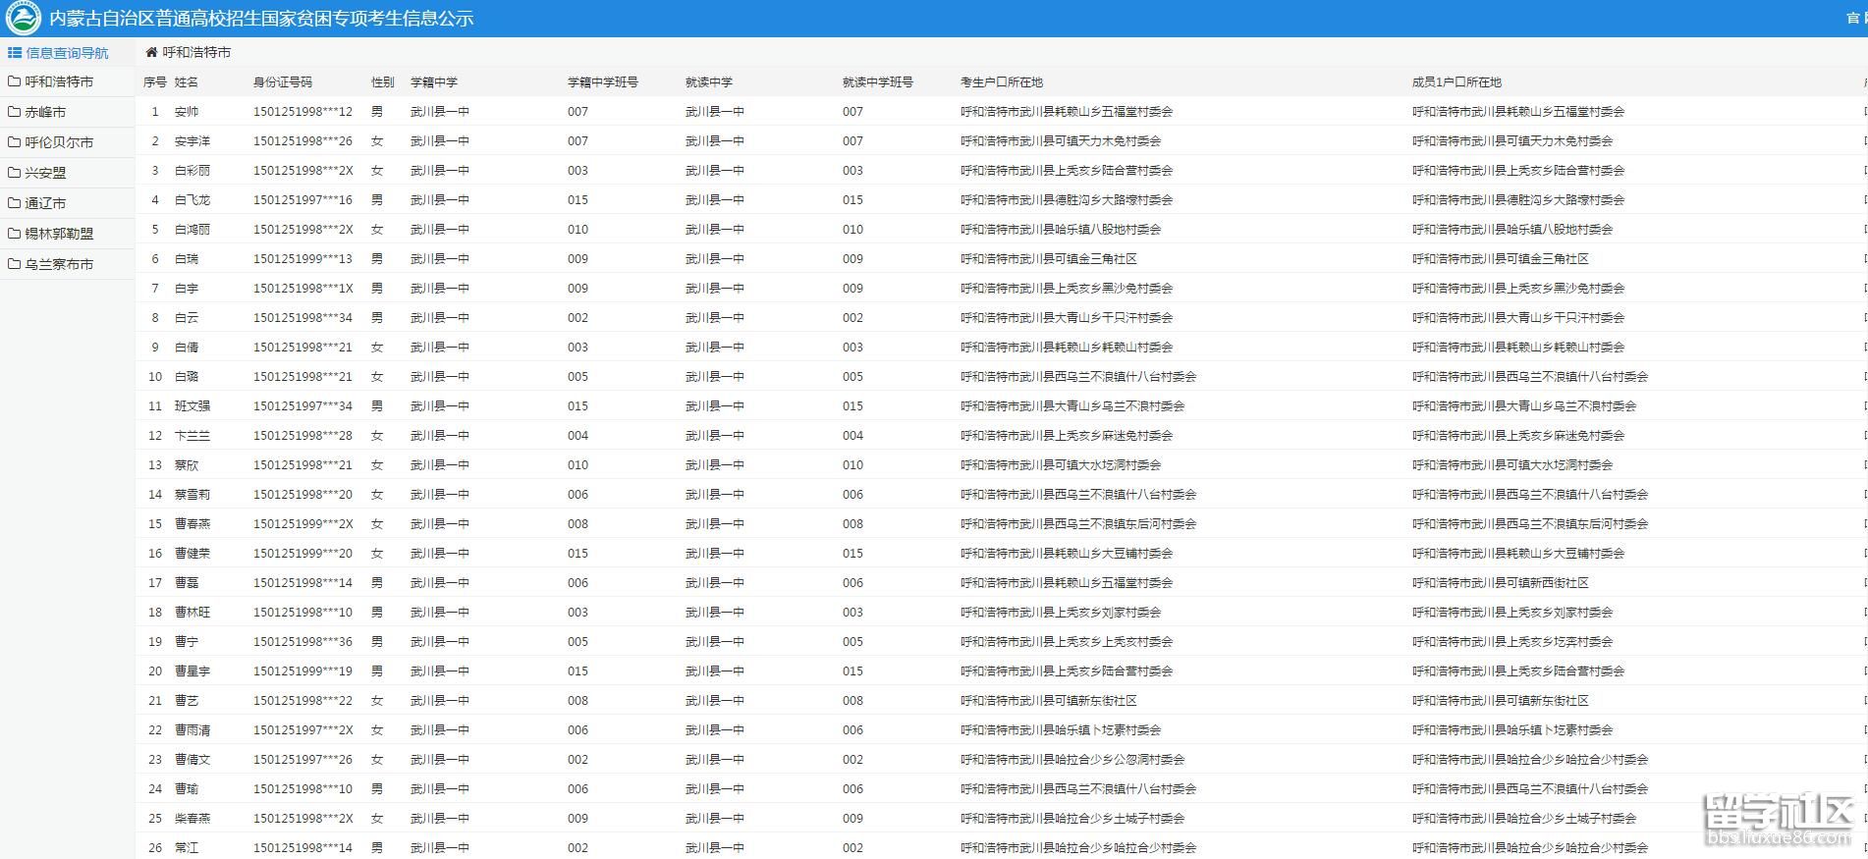Select 乌兰察布市 in the sidebar
This screenshot has height=859, width=1868.
(x=59, y=264)
